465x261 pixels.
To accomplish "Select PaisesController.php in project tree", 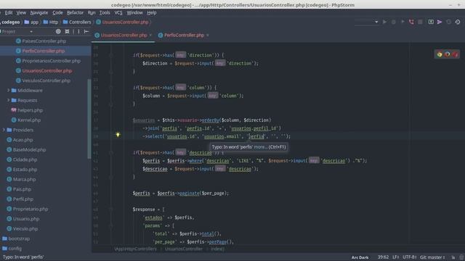I will [44, 41].
